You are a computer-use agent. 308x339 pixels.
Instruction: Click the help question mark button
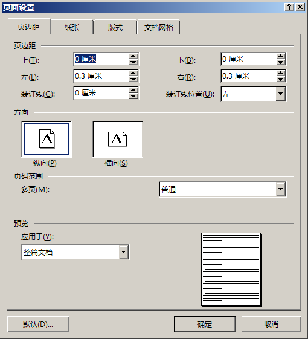[289, 7]
